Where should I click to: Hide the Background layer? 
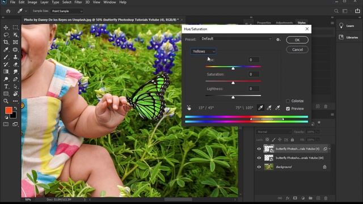click(259, 167)
